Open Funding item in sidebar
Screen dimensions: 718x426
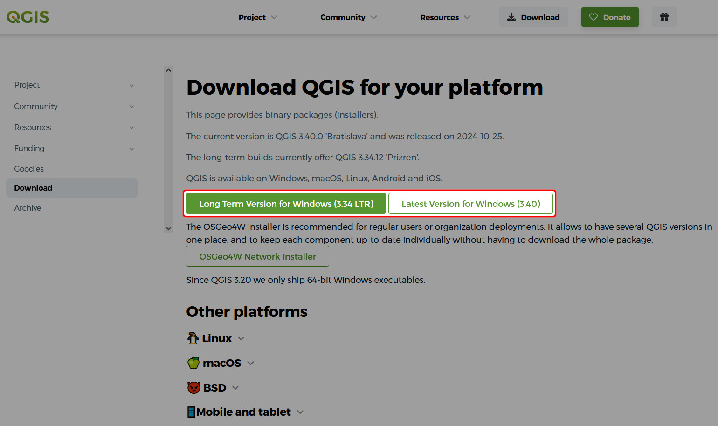point(29,148)
